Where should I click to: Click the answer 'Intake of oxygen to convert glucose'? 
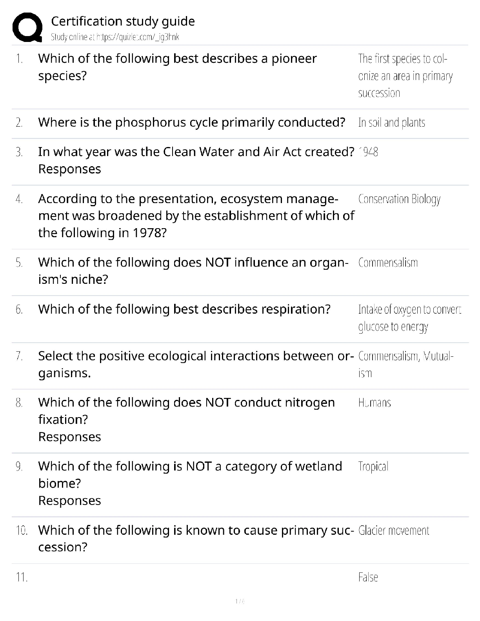point(409,318)
